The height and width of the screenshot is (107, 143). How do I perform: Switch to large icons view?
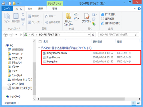click(138, 103)
